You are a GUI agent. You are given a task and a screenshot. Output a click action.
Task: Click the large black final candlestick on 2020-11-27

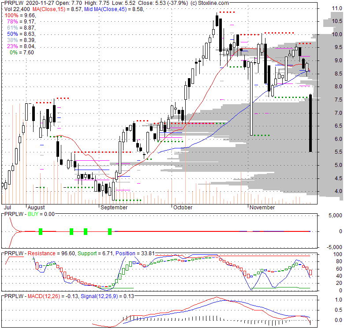coord(310,123)
